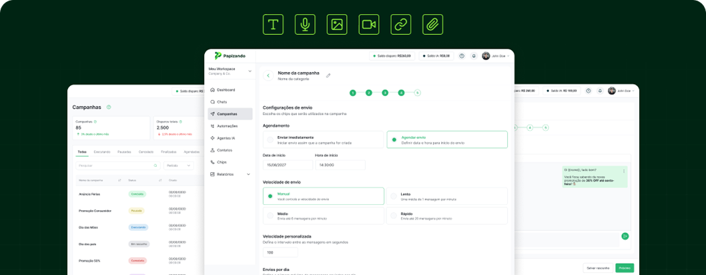Open Automações in the sidebar
706x275 pixels.
pos(227,126)
